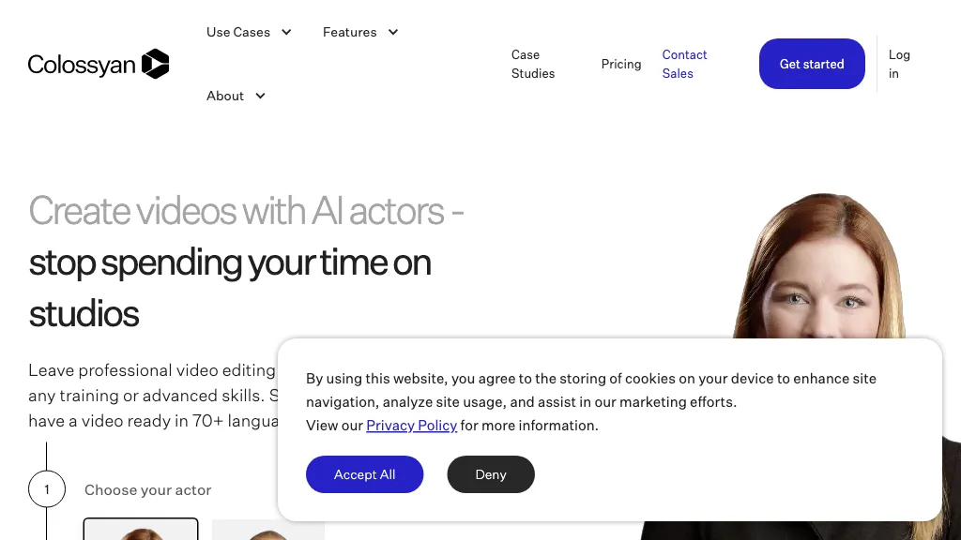The height and width of the screenshot is (540, 961).
Task: Click the Log in link
Action: click(x=899, y=64)
